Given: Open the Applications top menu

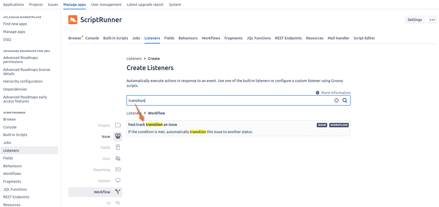Looking at the screenshot, I should tap(13, 5).
